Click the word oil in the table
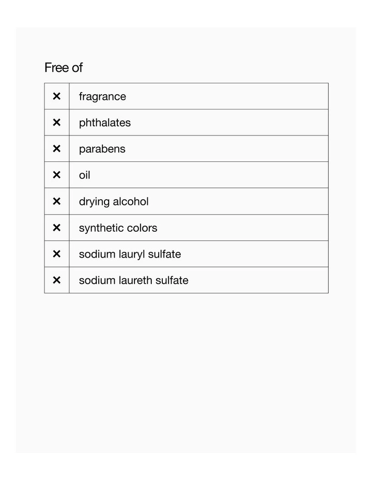This screenshot has width=372, height=480. click(x=85, y=175)
